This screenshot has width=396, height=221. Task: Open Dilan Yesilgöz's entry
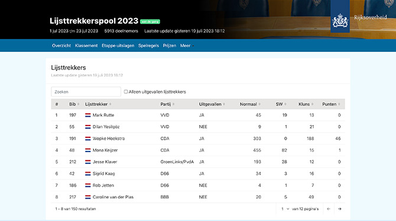coord(106,127)
